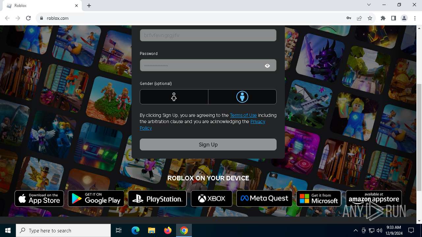Click the scrollbar up arrow

click(419, 28)
